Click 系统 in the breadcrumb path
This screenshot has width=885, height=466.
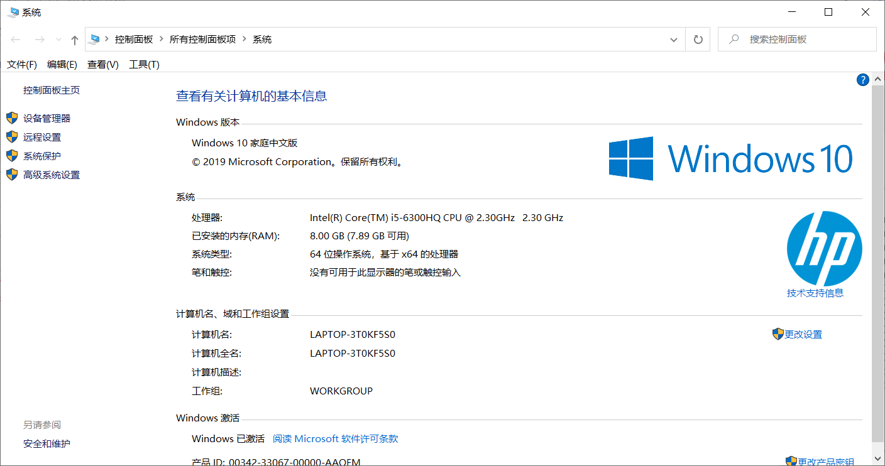click(x=262, y=40)
